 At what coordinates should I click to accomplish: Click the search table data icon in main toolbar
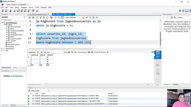coord(33,11)
